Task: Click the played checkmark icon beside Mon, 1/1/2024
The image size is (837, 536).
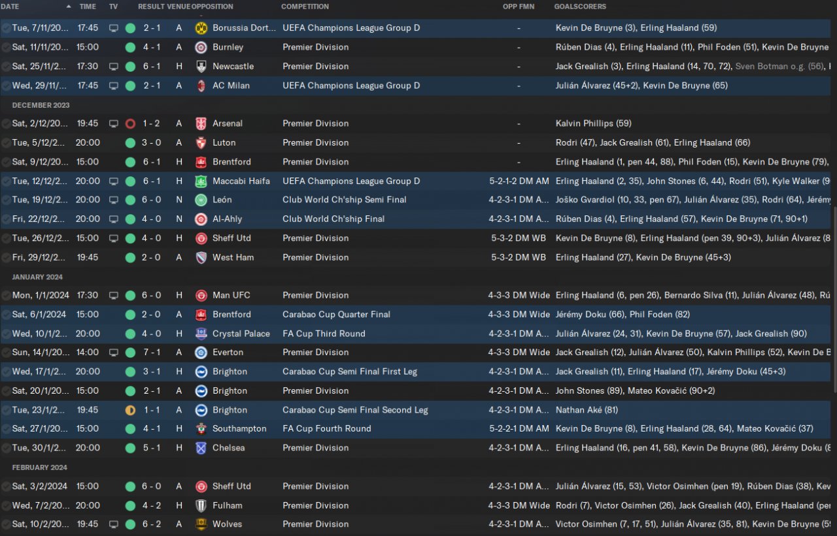Action: click(6, 295)
